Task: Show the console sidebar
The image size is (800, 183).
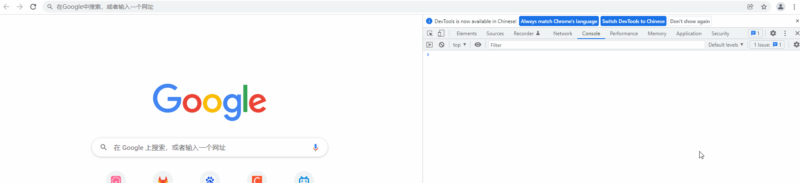Action: tap(429, 45)
